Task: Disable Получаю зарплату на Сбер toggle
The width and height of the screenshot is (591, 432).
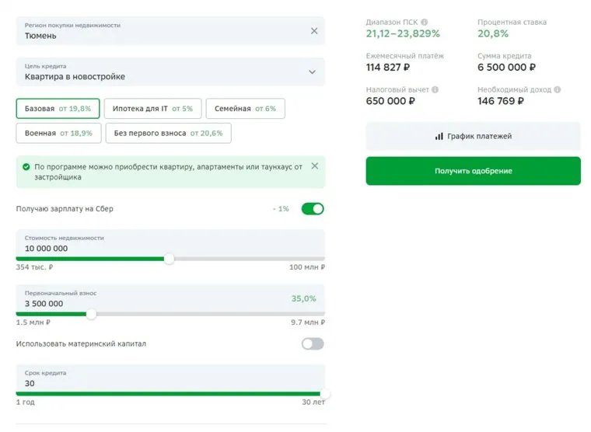Action: [313, 209]
